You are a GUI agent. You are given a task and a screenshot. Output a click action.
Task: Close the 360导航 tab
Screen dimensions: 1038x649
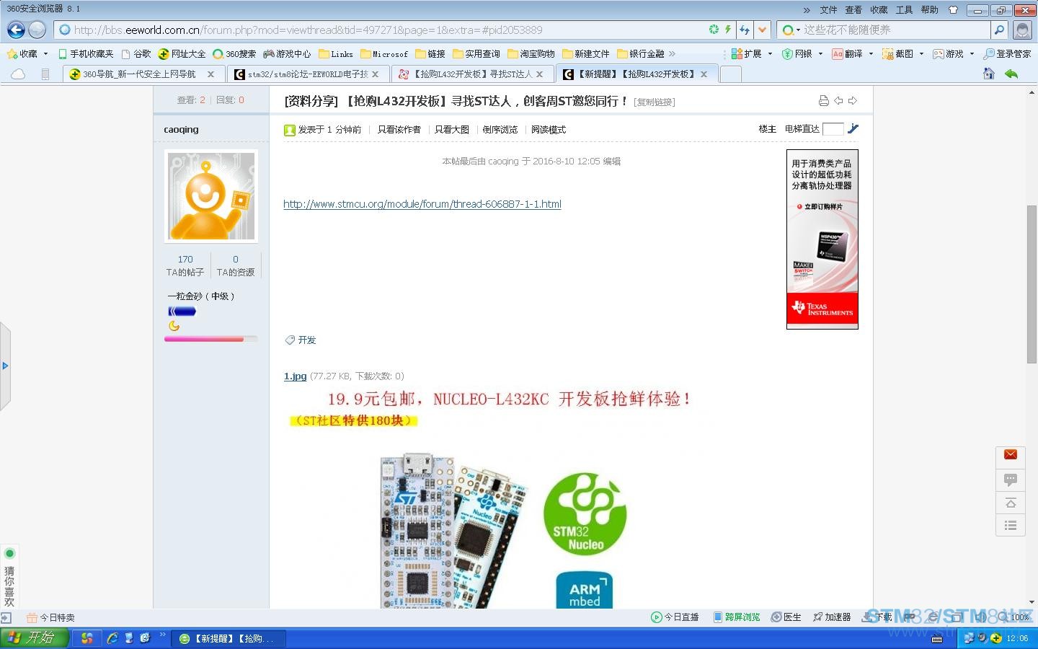point(210,74)
